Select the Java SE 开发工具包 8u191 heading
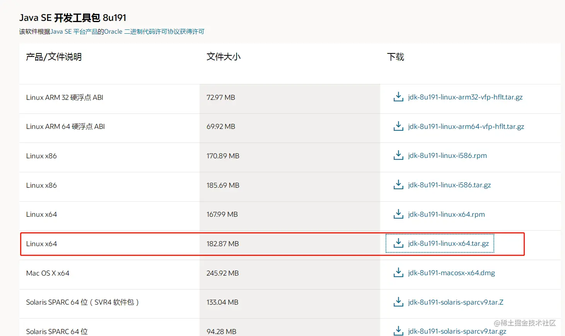 click(73, 18)
